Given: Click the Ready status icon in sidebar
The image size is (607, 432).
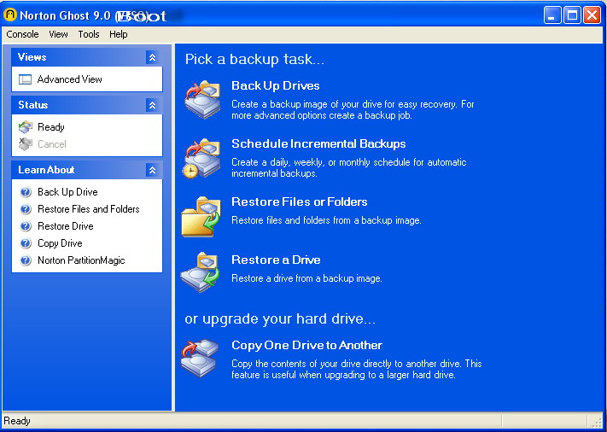Looking at the screenshot, I should [x=26, y=127].
